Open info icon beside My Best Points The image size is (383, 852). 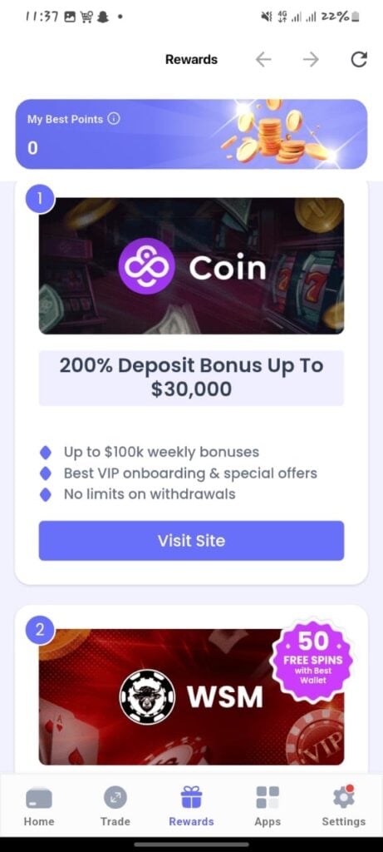pyautogui.click(x=113, y=118)
